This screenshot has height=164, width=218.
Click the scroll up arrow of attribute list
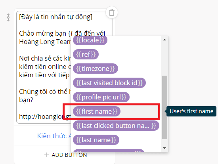165,40
